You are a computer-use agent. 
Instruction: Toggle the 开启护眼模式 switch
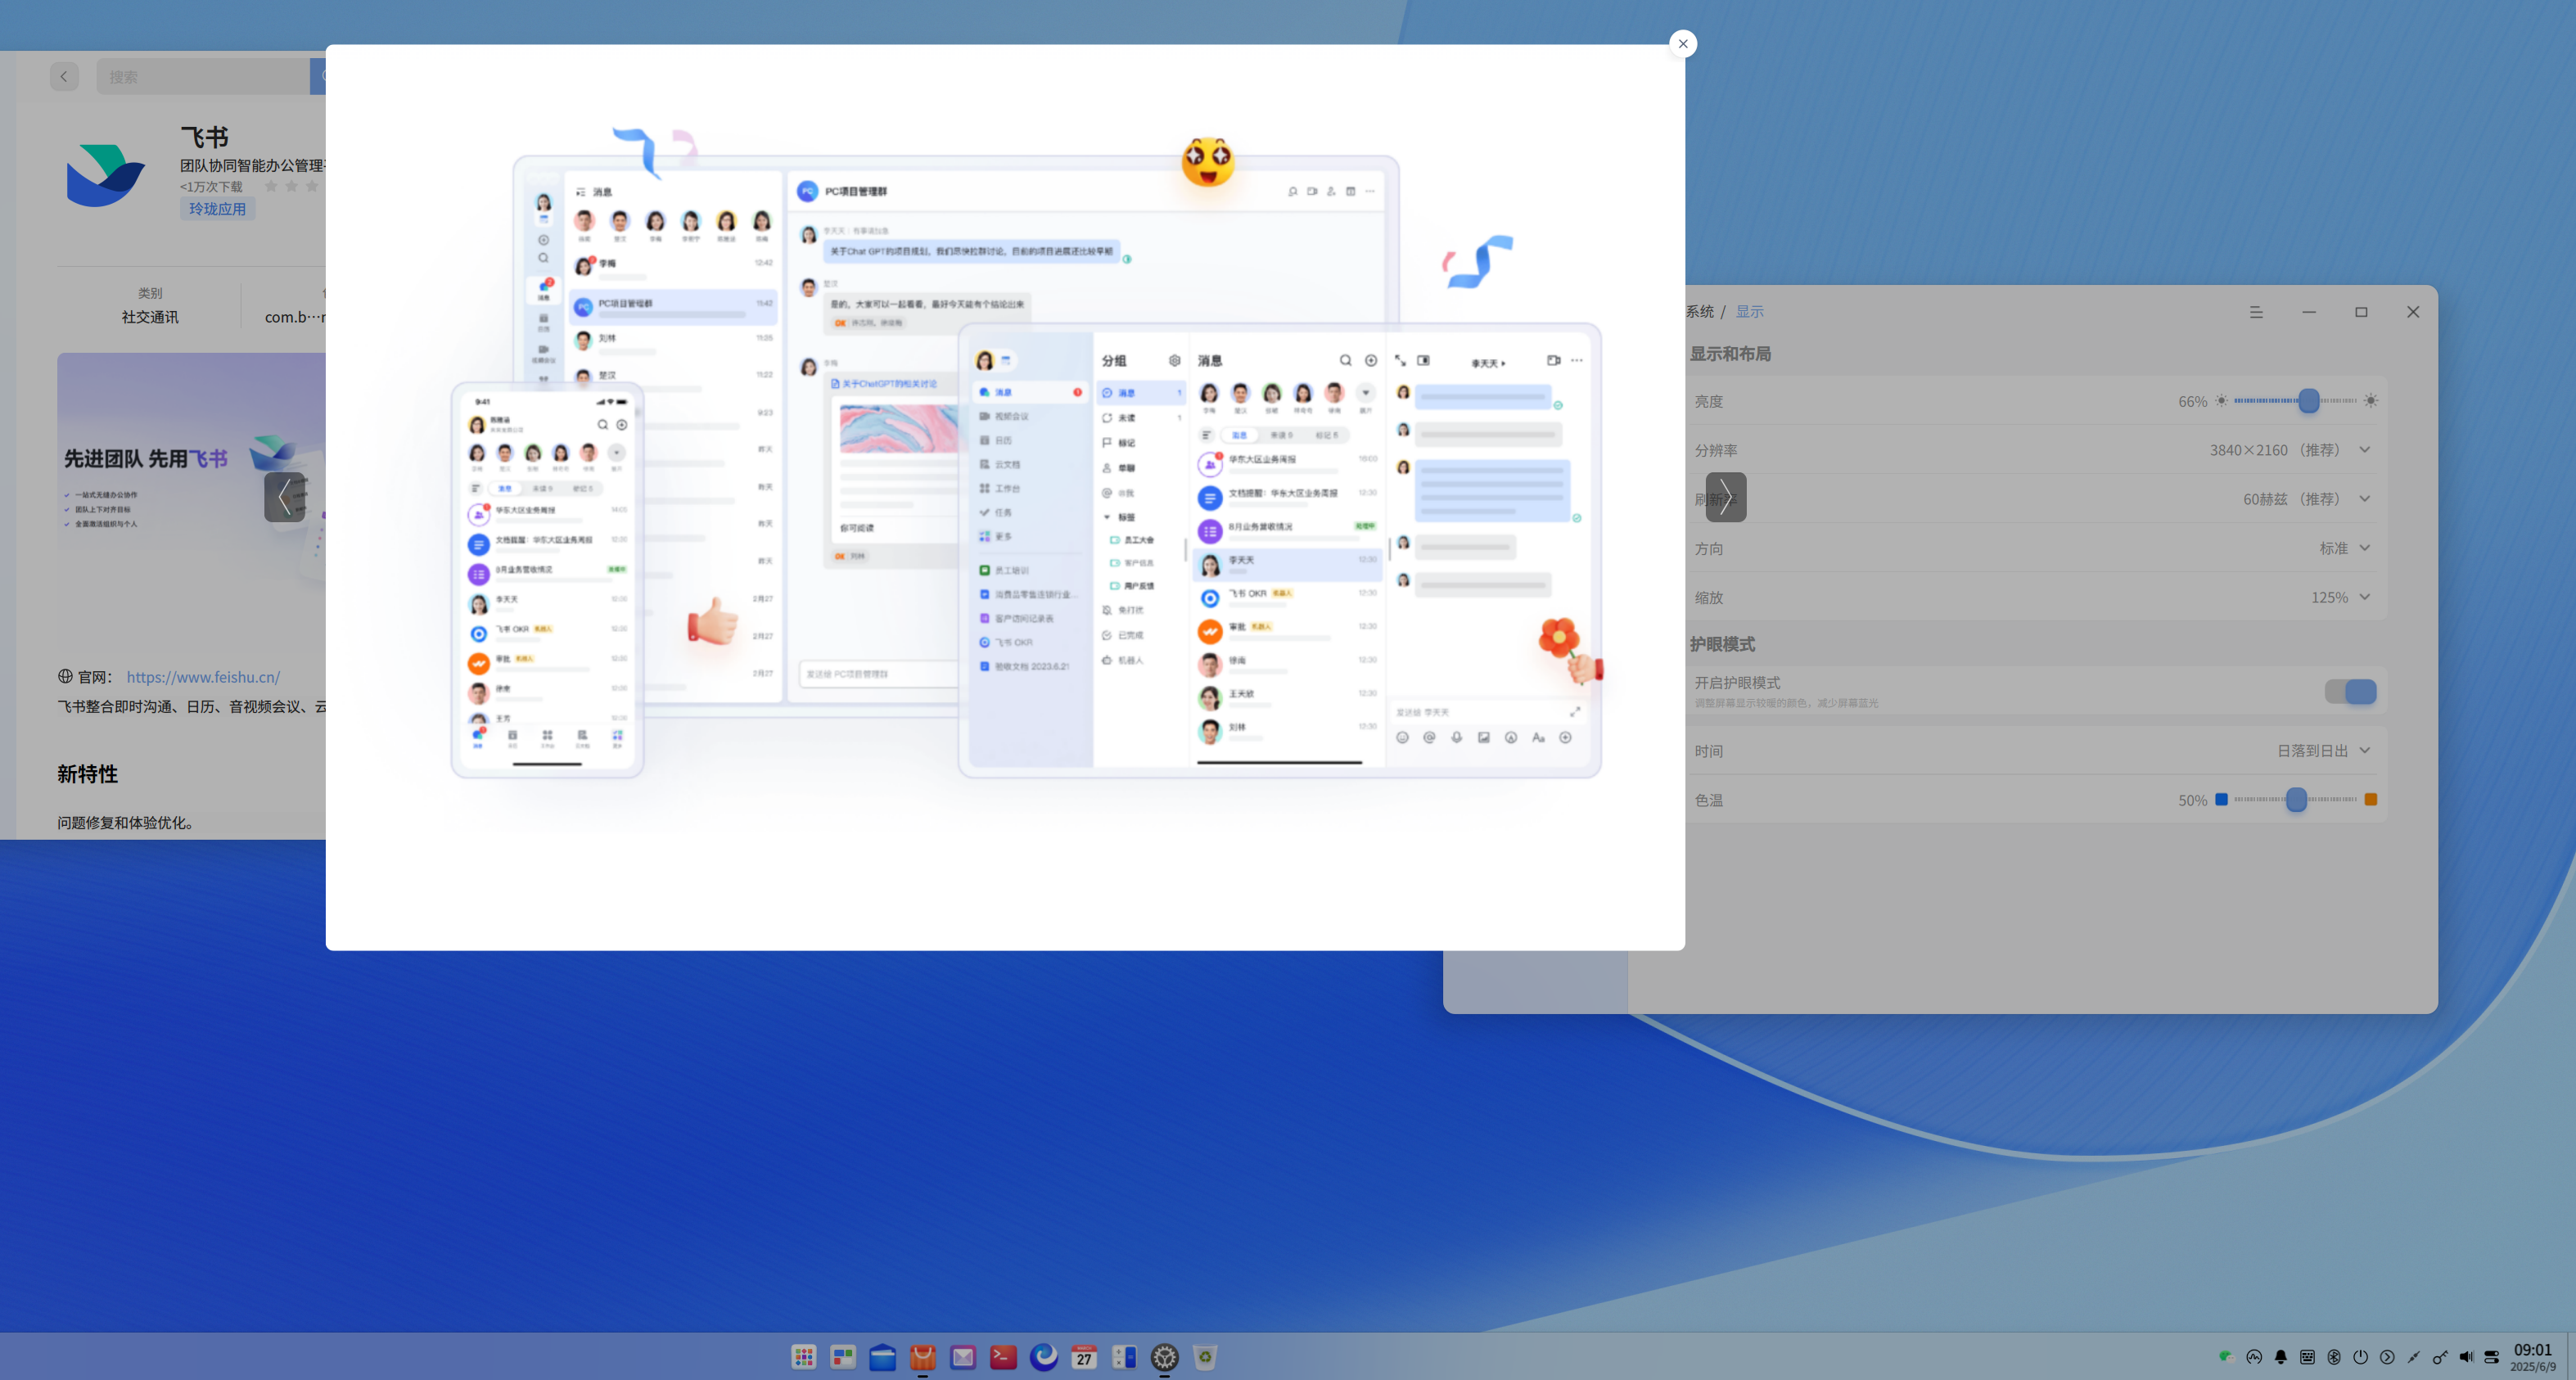click(2351, 692)
